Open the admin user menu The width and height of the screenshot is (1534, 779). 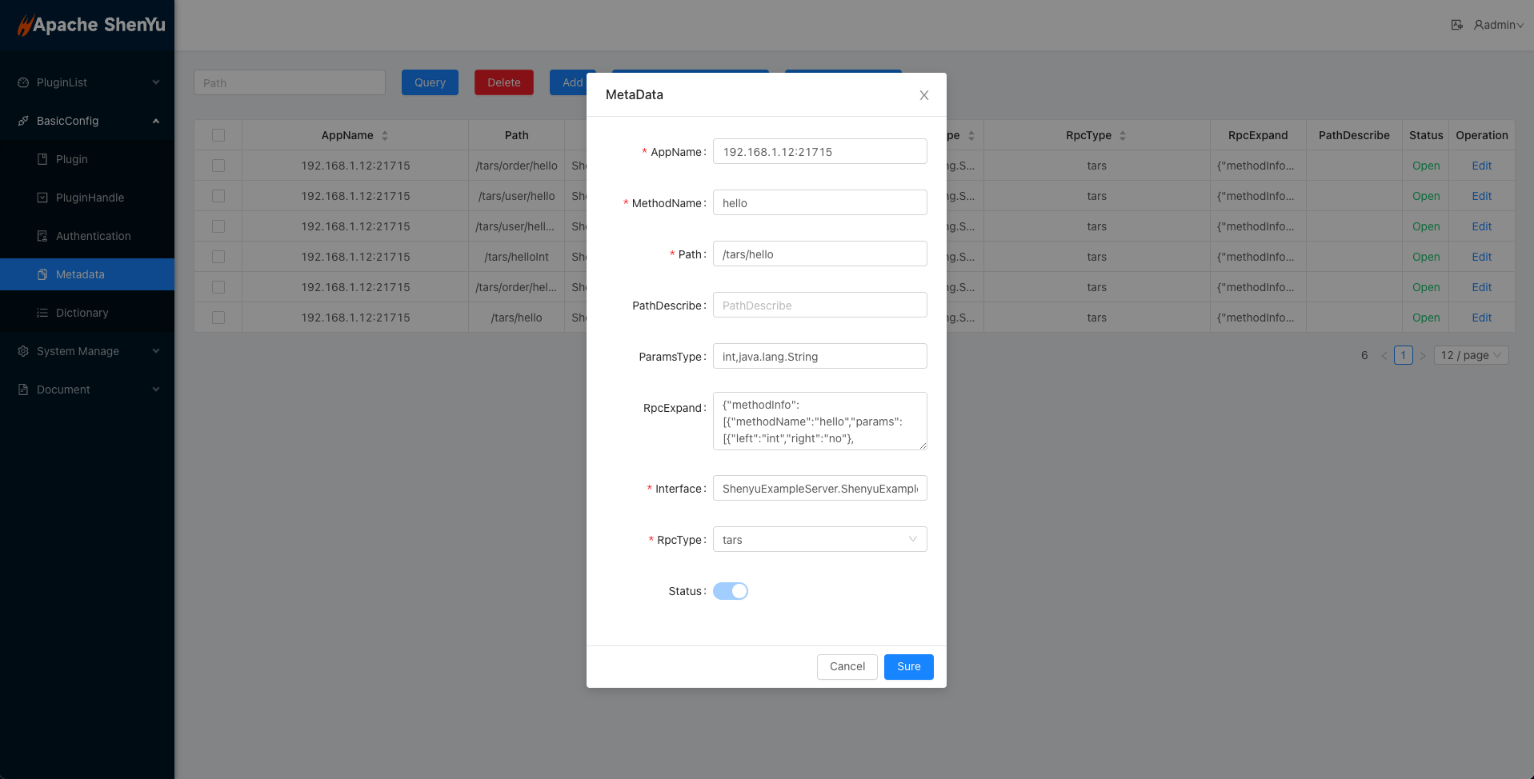1498,25
